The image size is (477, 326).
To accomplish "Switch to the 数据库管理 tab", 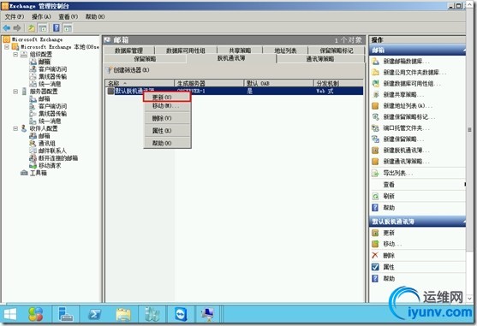I will click(x=128, y=50).
